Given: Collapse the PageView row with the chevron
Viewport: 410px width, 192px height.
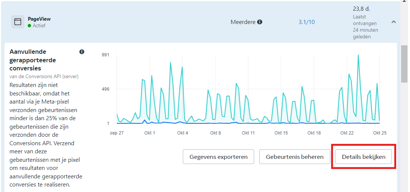Looking at the screenshot, I should pos(393,22).
